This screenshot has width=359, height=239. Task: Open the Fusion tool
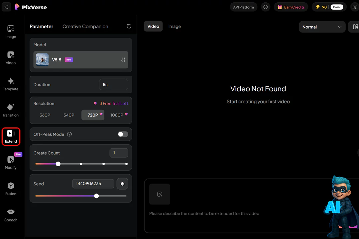(x=11, y=189)
